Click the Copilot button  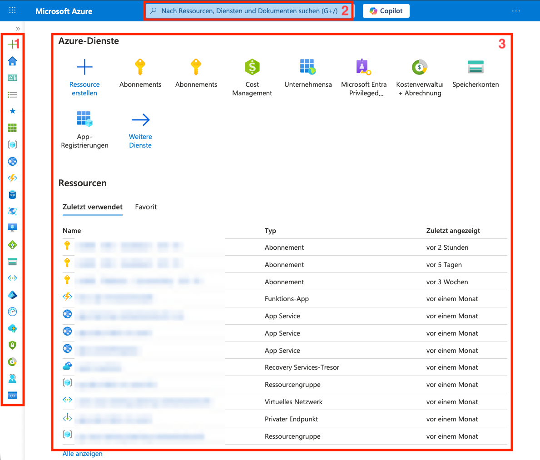pos(386,11)
